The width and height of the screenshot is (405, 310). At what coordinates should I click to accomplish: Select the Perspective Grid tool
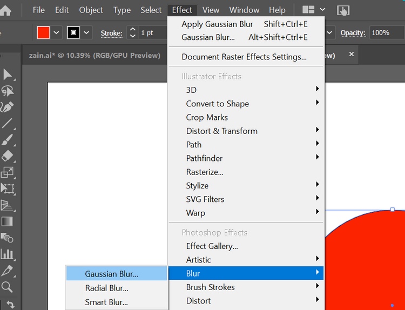coord(7,205)
